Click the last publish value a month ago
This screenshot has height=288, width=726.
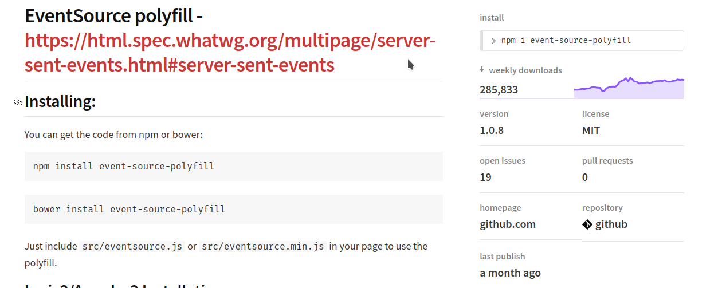pos(510,273)
